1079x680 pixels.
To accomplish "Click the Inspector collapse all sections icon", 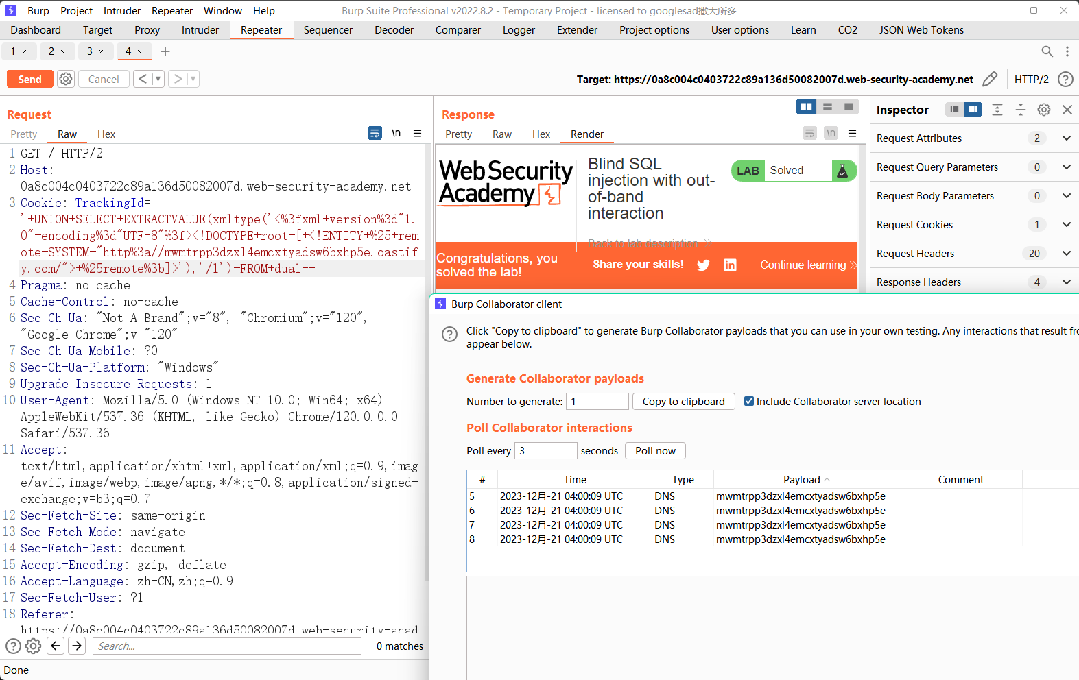I will point(1021,110).
